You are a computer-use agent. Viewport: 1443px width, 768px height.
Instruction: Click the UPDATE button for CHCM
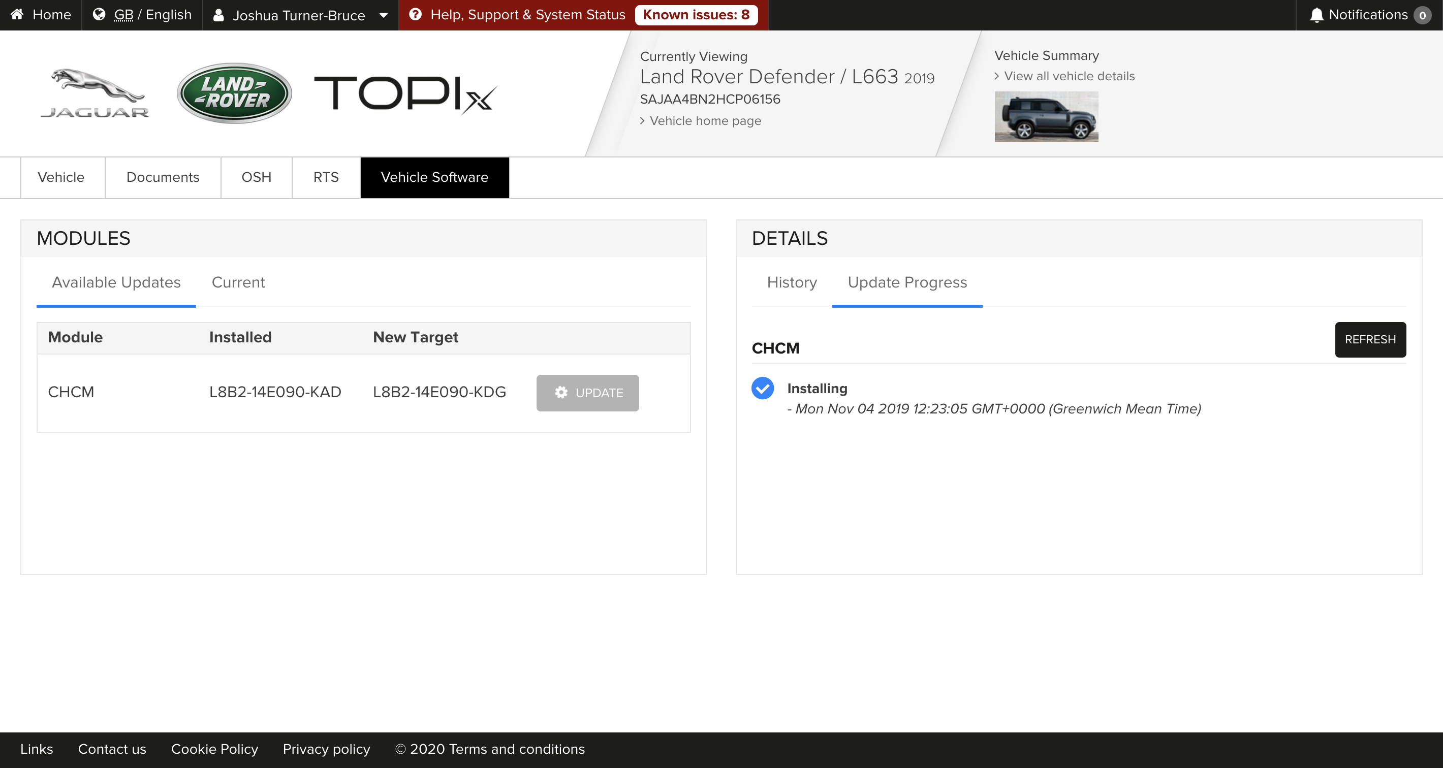(x=588, y=393)
